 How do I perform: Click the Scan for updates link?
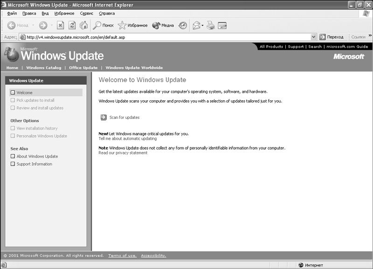pos(124,117)
